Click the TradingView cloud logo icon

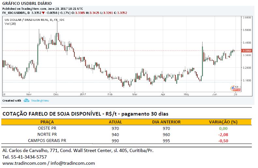coord(26,101)
